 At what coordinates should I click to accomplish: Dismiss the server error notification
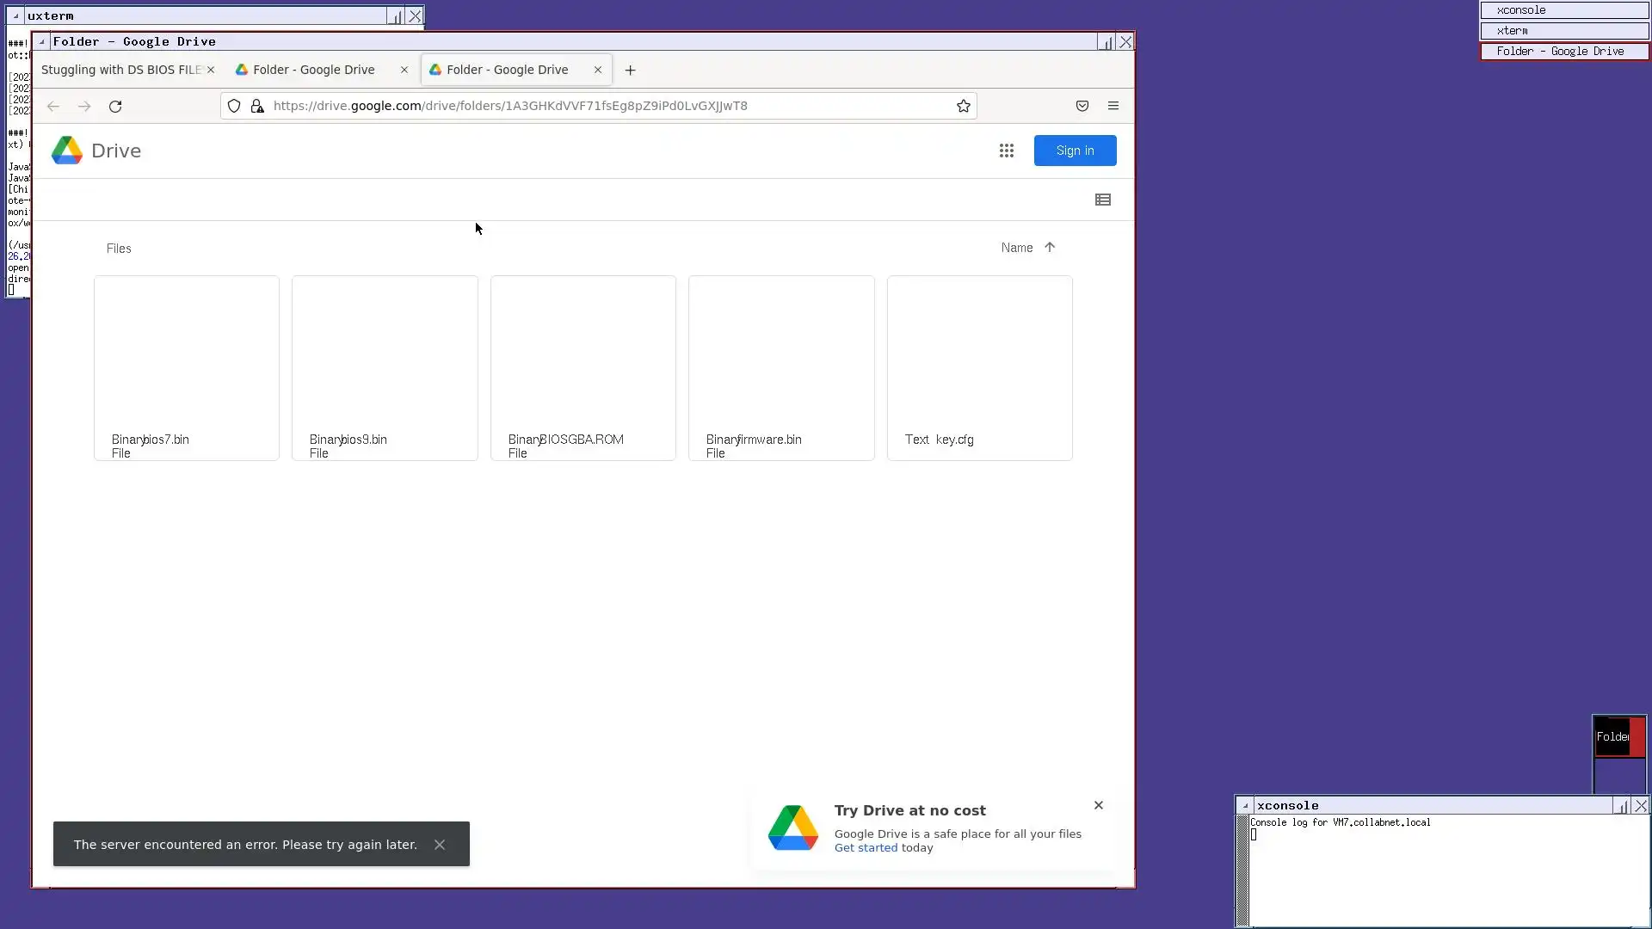tap(440, 845)
